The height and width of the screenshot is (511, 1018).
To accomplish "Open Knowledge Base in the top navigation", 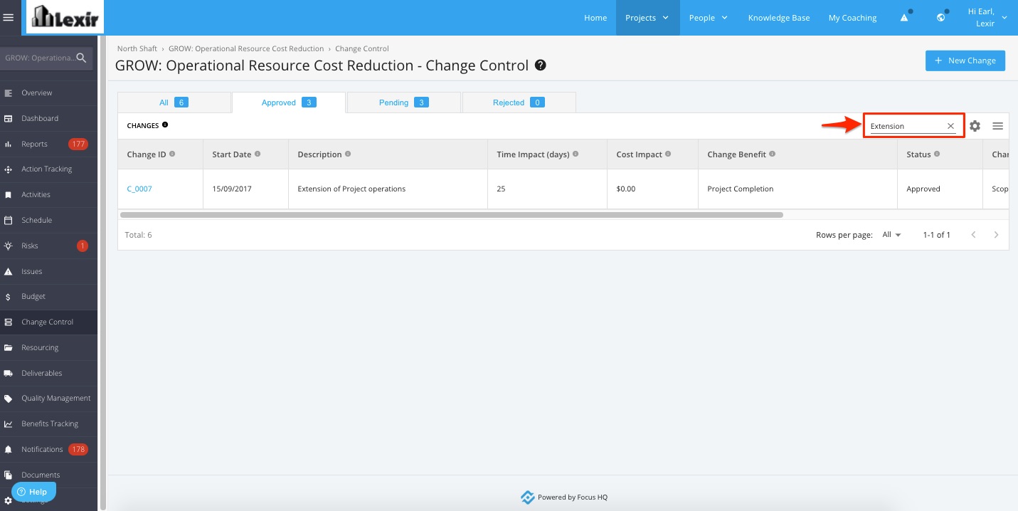I will [x=779, y=18].
